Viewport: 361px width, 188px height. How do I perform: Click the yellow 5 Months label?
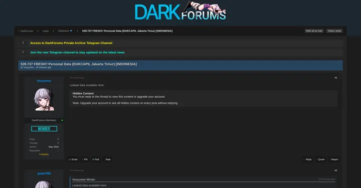pos(44,154)
